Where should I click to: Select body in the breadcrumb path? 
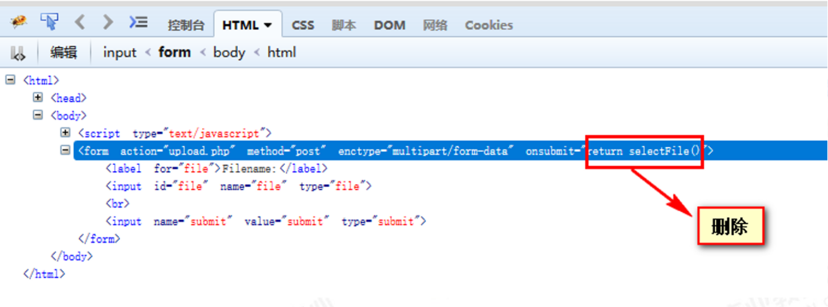229,52
